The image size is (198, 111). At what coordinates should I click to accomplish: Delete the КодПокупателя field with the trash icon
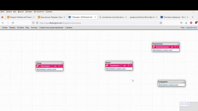click(x=178, y=47)
